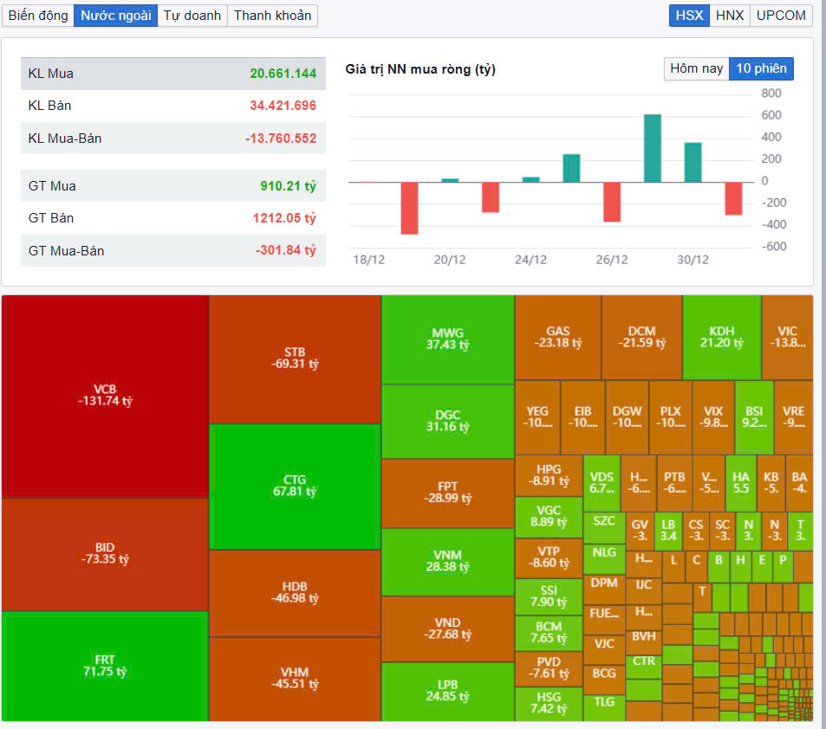
Task: Open the VIX treemap block
Action: (714, 417)
